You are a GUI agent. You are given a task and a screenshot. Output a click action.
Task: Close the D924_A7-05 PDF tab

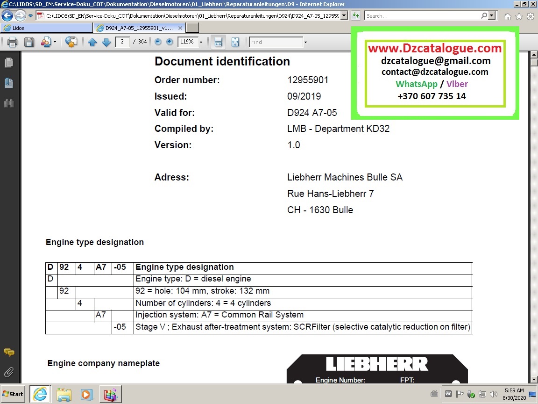(180, 28)
